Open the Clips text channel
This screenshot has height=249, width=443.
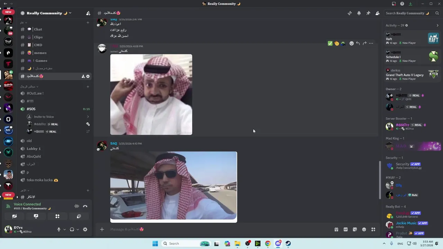point(55,37)
